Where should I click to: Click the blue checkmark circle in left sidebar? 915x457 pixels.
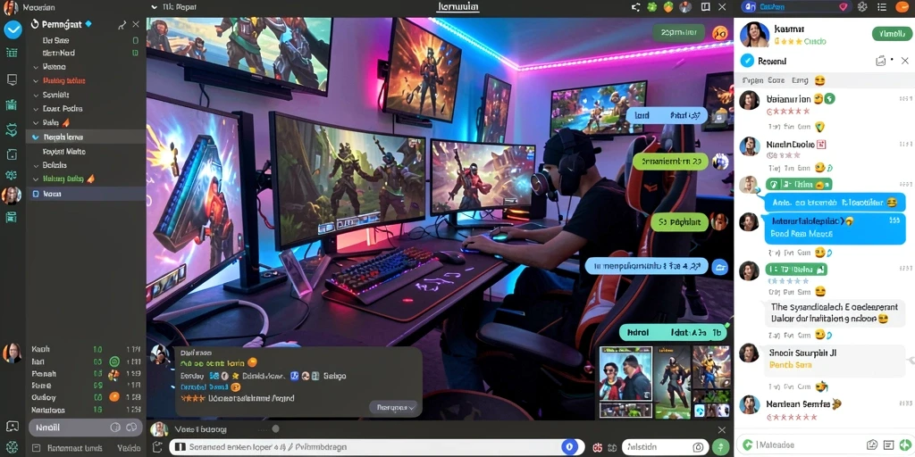point(13,29)
